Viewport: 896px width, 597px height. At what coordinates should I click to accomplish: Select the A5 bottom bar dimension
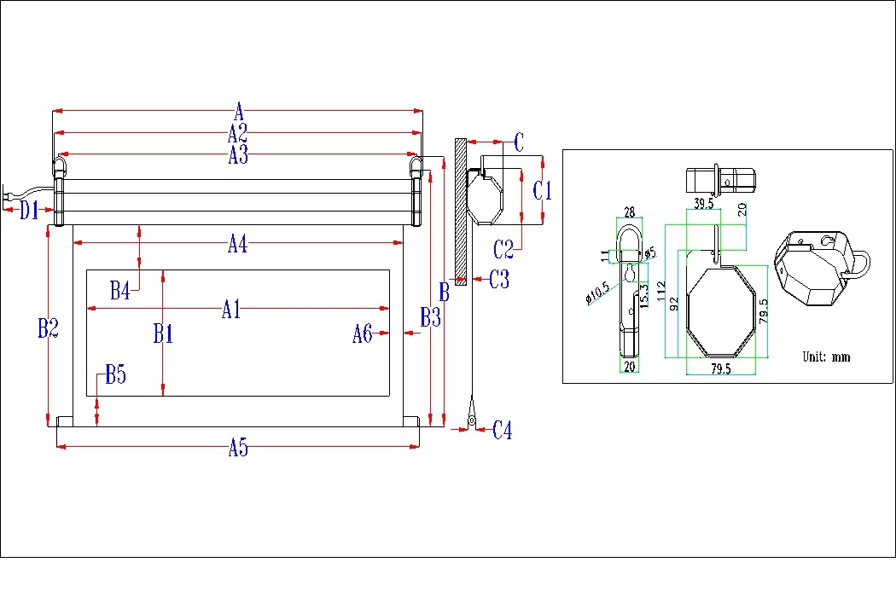click(x=239, y=445)
